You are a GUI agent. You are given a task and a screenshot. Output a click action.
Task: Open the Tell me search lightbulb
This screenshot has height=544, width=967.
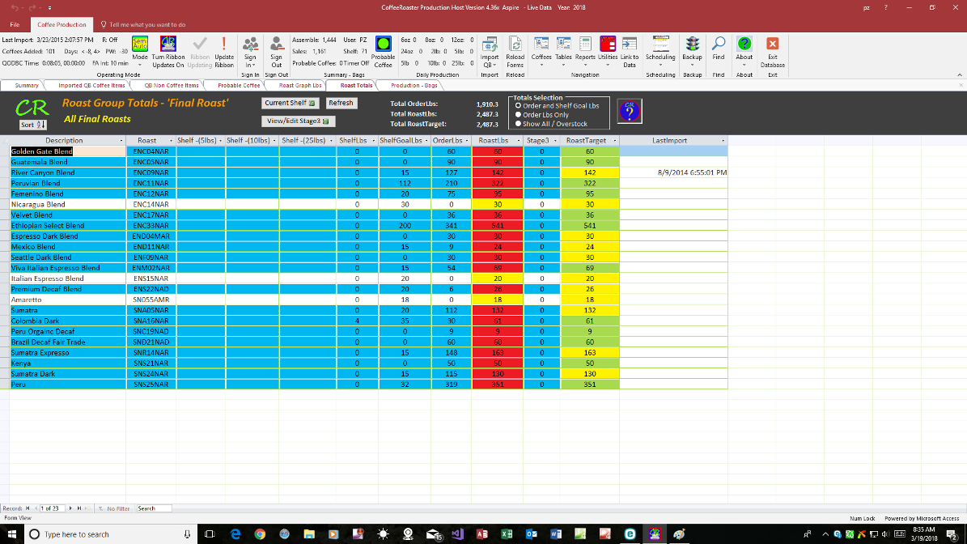pyautogui.click(x=103, y=24)
